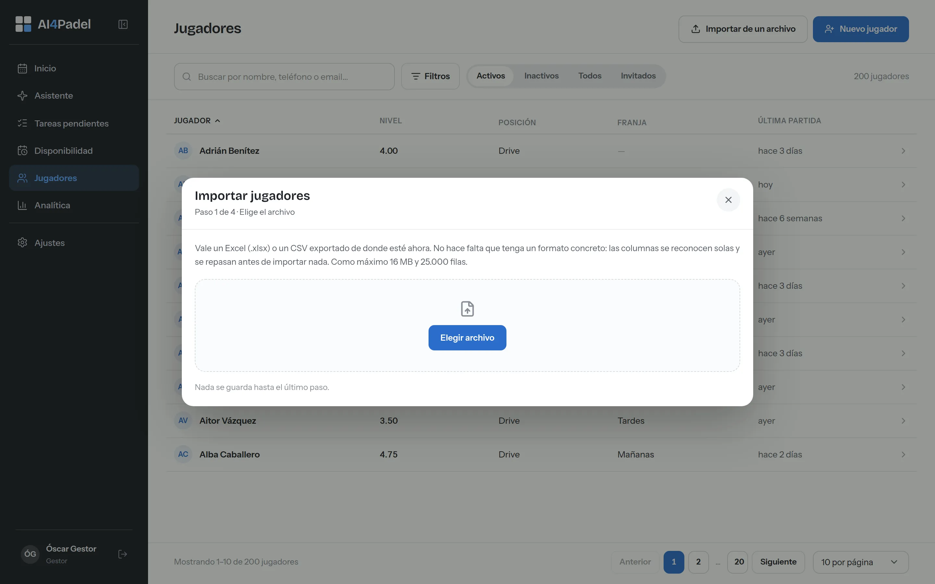Click the AC avatar for Alba Caballero

[x=183, y=455]
